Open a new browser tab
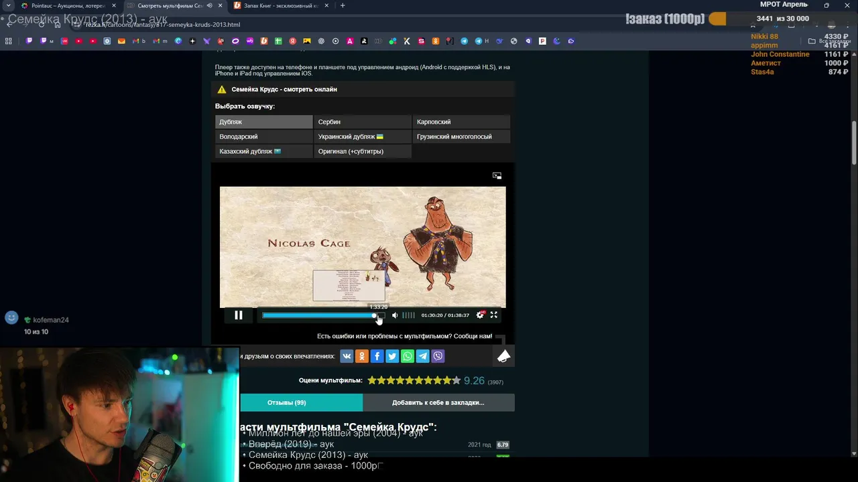This screenshot has height=482, width=858. click(x=343, y=5)
